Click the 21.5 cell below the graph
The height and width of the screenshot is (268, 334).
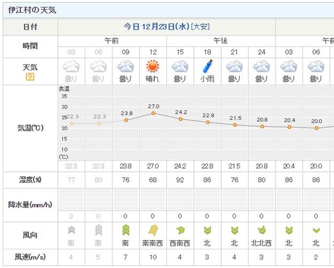point(234,166)
